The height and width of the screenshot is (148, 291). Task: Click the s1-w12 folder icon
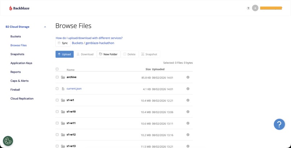[x=63, y=134]
